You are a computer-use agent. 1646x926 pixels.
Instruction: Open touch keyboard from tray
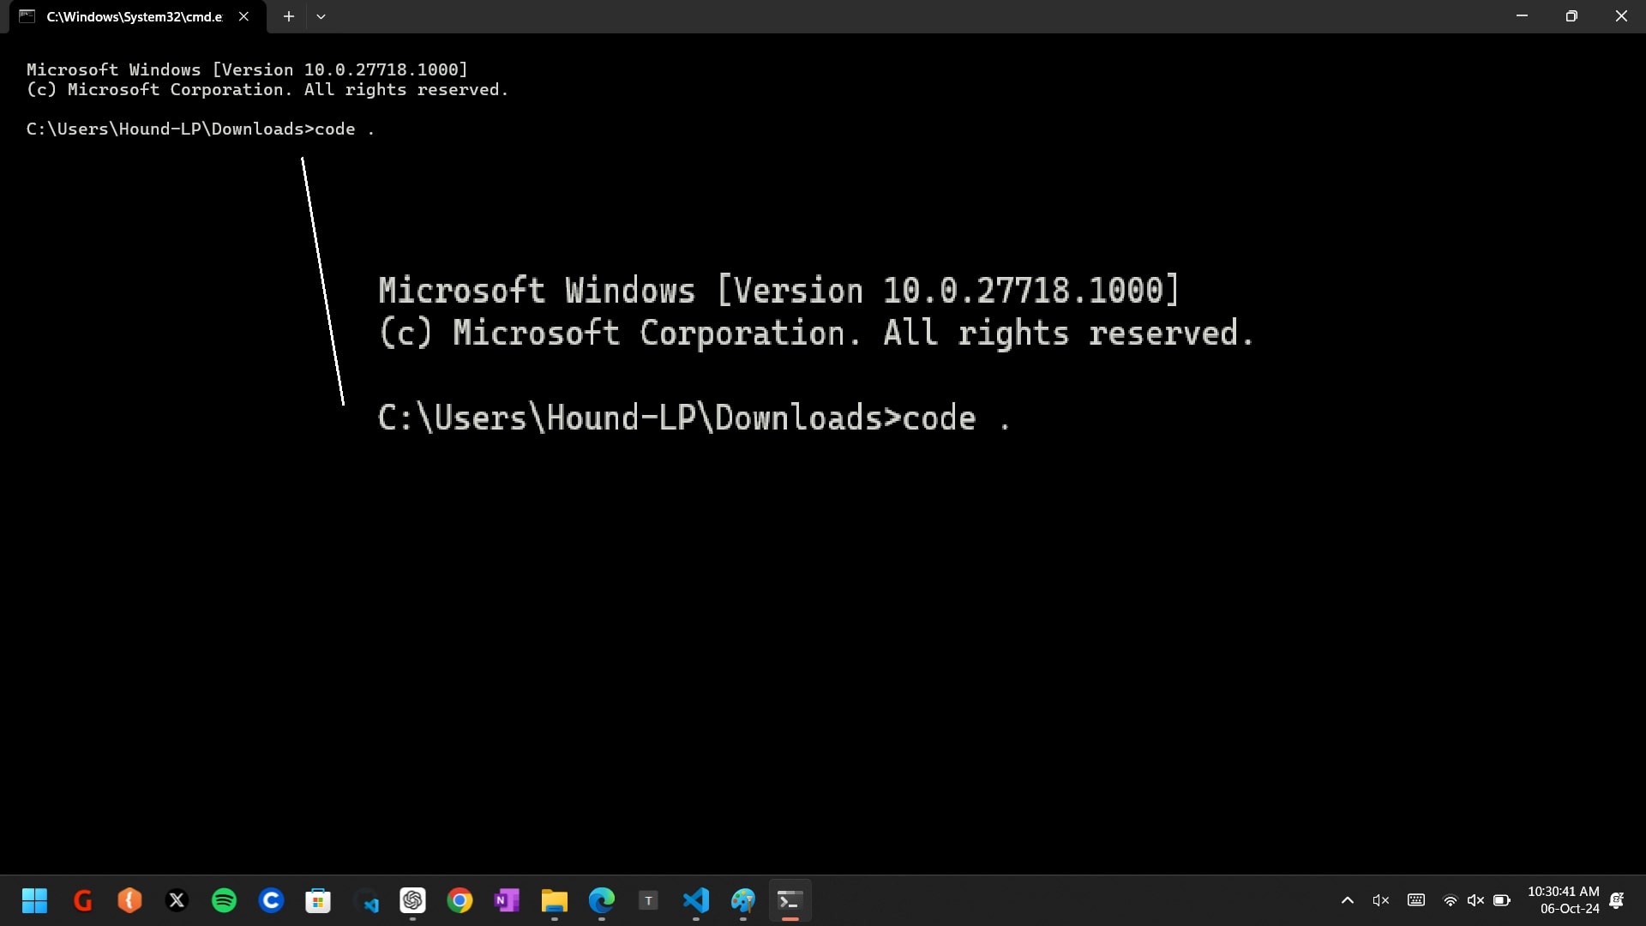[1416, 900]
